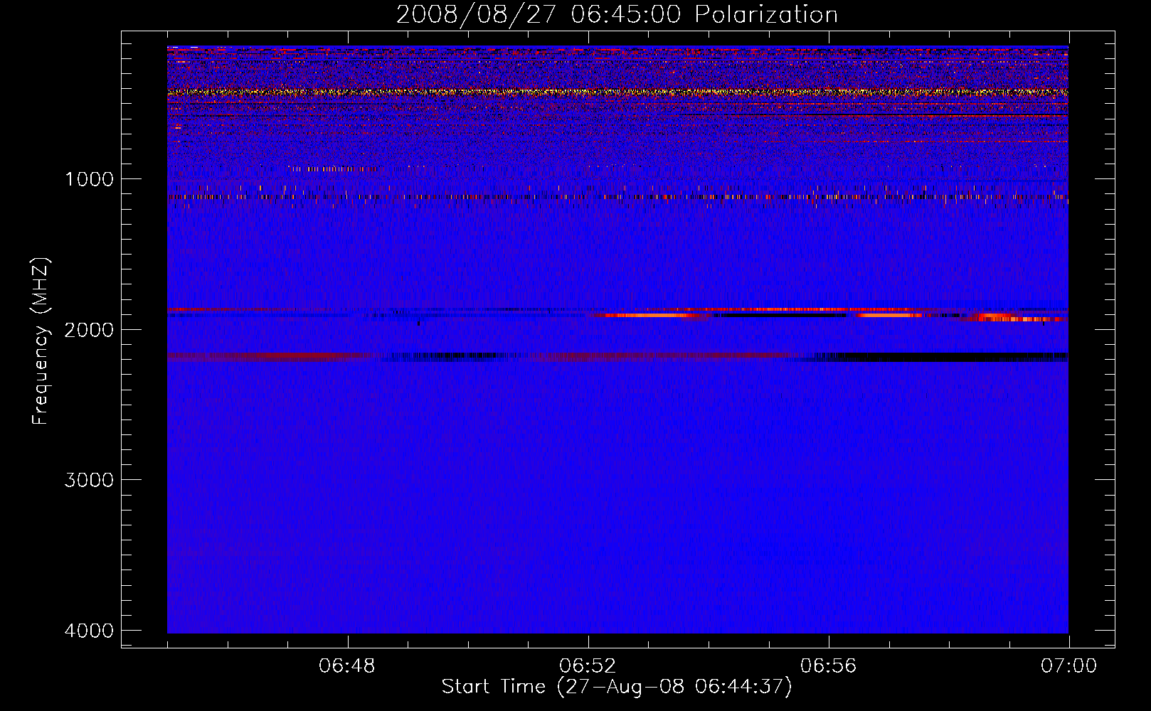Click the 06:52 time tick label
The image size is (1151, 711).
[588, 666]
